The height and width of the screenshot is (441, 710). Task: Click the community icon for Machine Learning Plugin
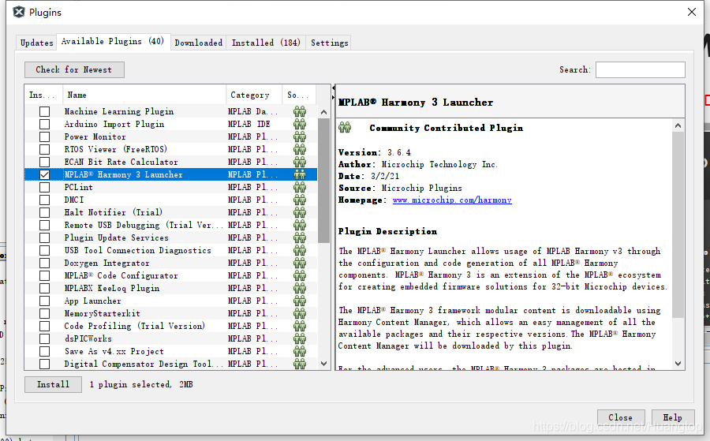click(299, 111)
